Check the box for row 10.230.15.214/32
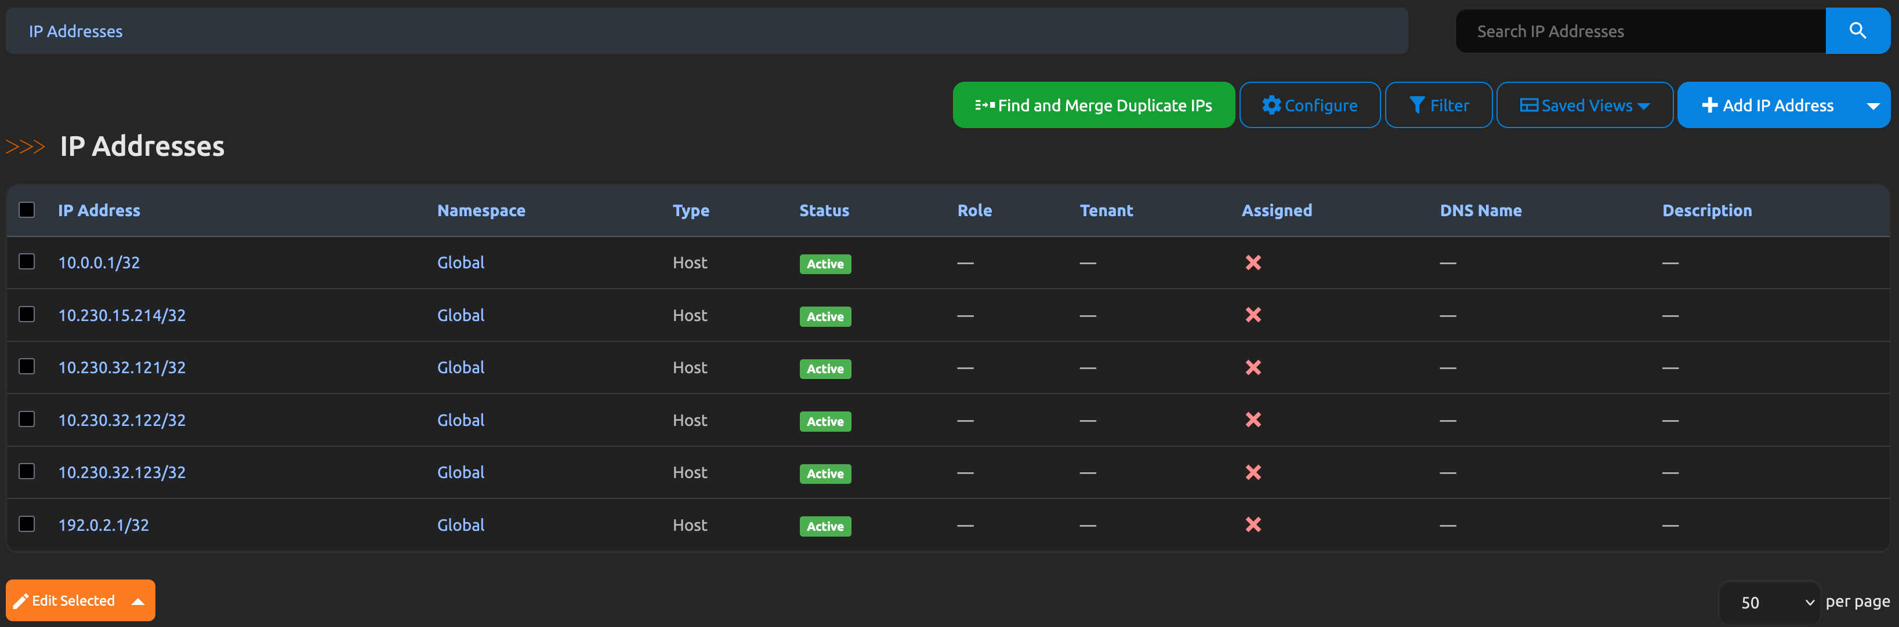 27,315
